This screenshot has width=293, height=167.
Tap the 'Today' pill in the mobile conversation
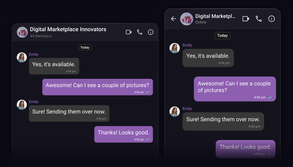222,36
